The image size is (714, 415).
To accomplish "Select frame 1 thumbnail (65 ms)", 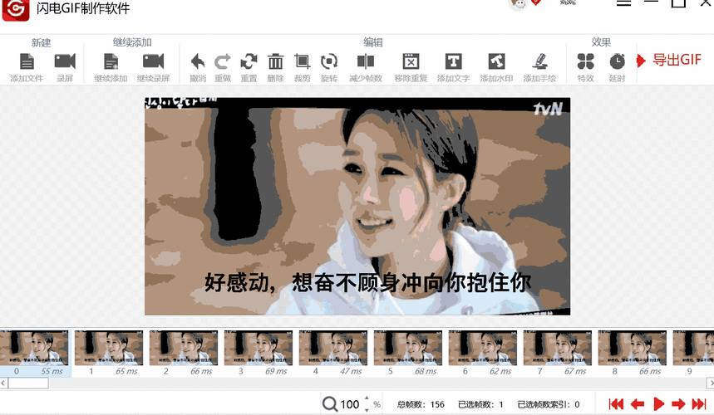I will pyautogui.click(x=109, y=348).
